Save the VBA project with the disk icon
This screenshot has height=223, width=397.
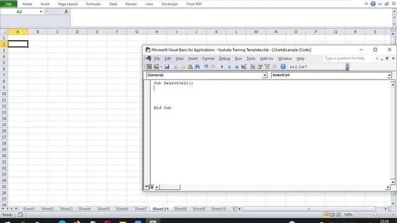coord(167,67)
